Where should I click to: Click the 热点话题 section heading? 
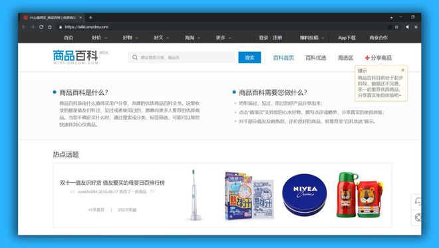point(66,154)
